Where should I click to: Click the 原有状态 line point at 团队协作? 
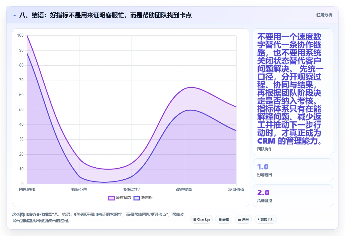[27, 36]
